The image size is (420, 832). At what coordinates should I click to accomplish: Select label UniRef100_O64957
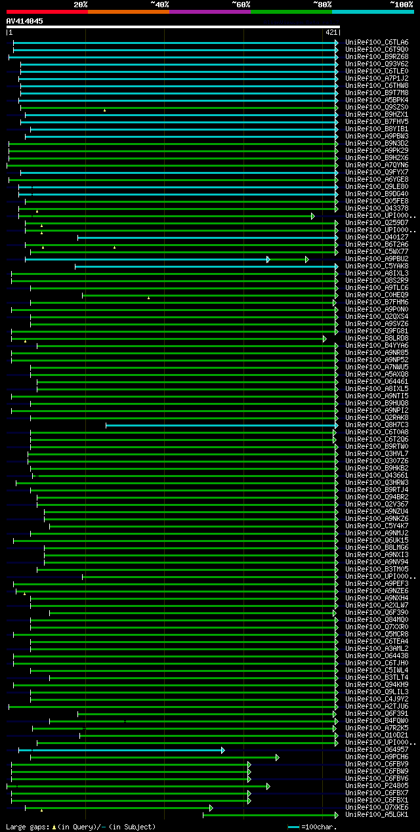pos(377,750)
